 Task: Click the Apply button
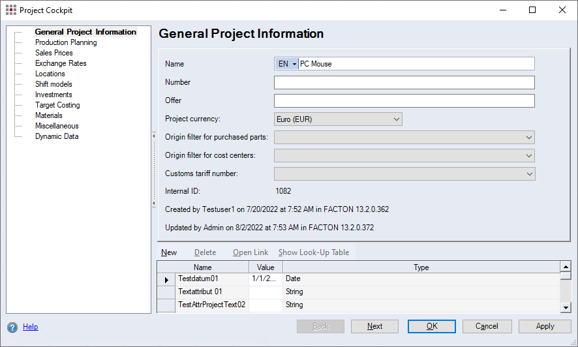click(x=545, y=326)
